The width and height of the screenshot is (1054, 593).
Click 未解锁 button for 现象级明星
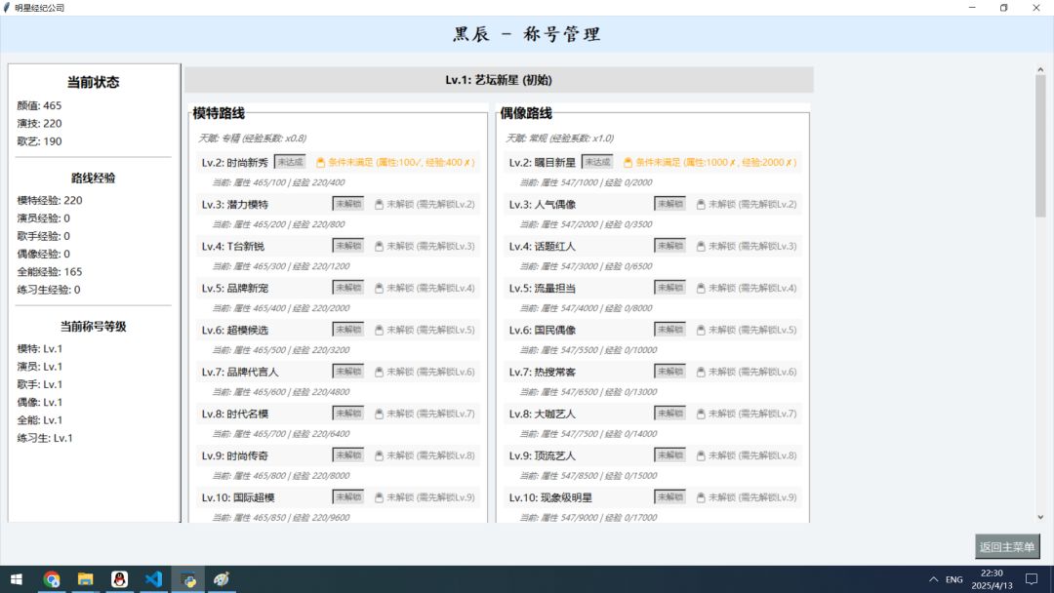pyautogui.click(x=670, y=497)
